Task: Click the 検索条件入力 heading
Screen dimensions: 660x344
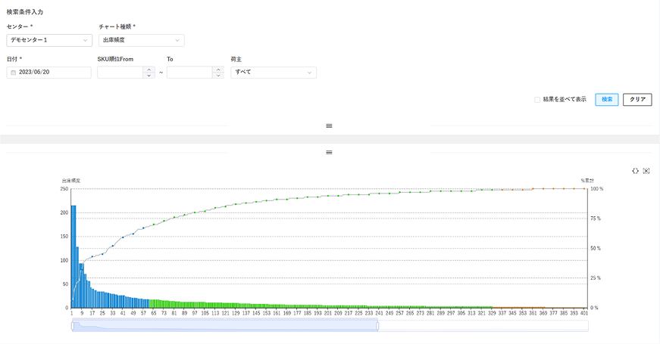Action: click(25, 12)
